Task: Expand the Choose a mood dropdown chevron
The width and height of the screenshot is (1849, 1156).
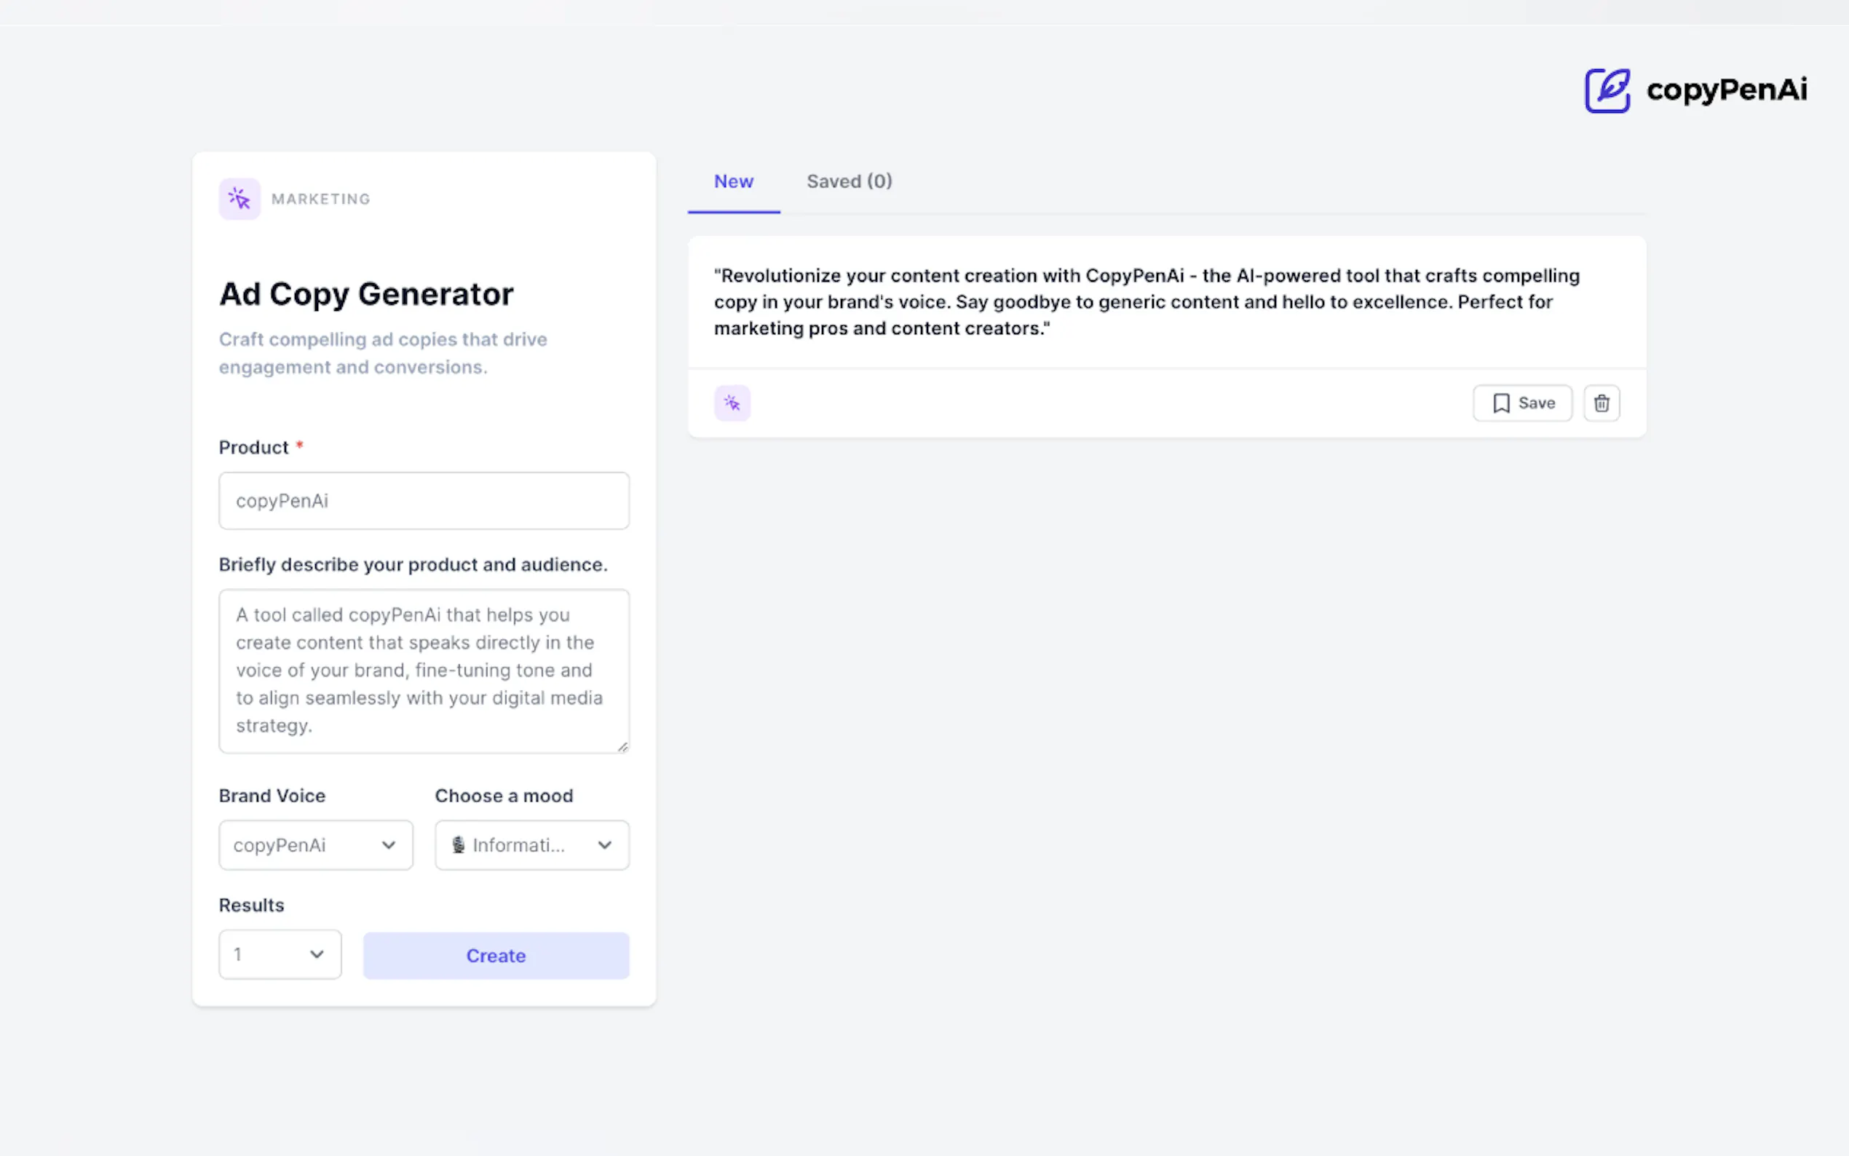Action: 605,845
